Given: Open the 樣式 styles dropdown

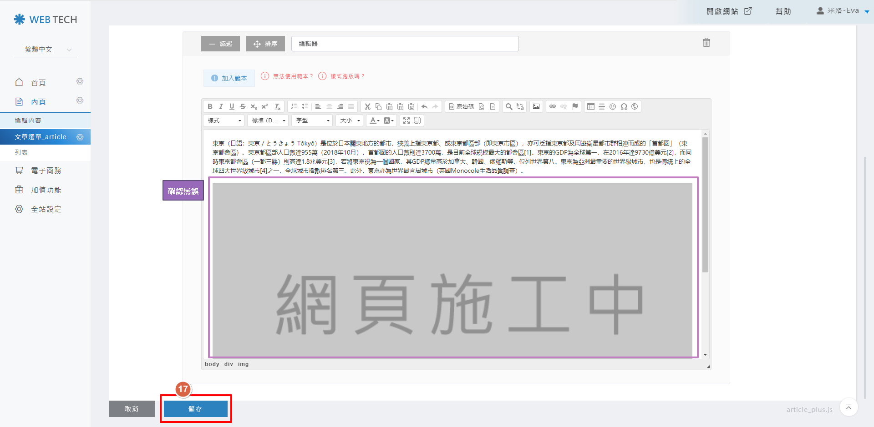Looking at the screenshot, I should [224, 121].
